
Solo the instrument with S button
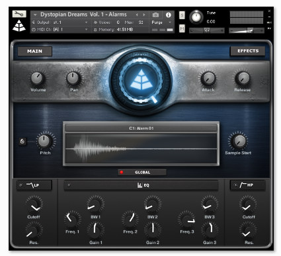(x=182, y=15)
